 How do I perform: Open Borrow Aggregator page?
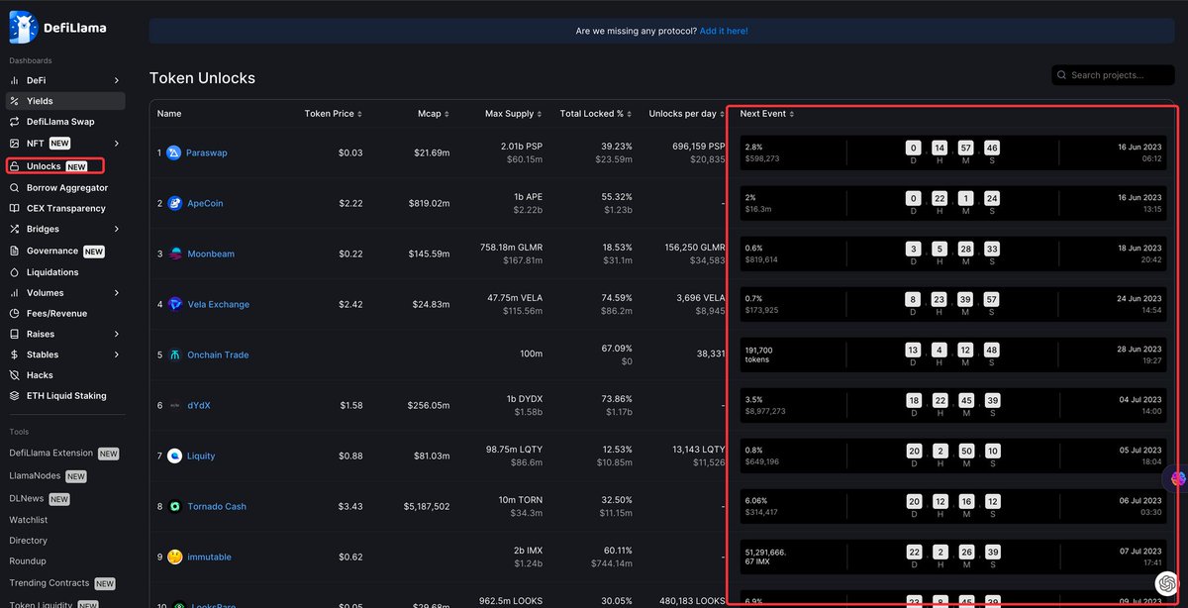tap(65, 187)
